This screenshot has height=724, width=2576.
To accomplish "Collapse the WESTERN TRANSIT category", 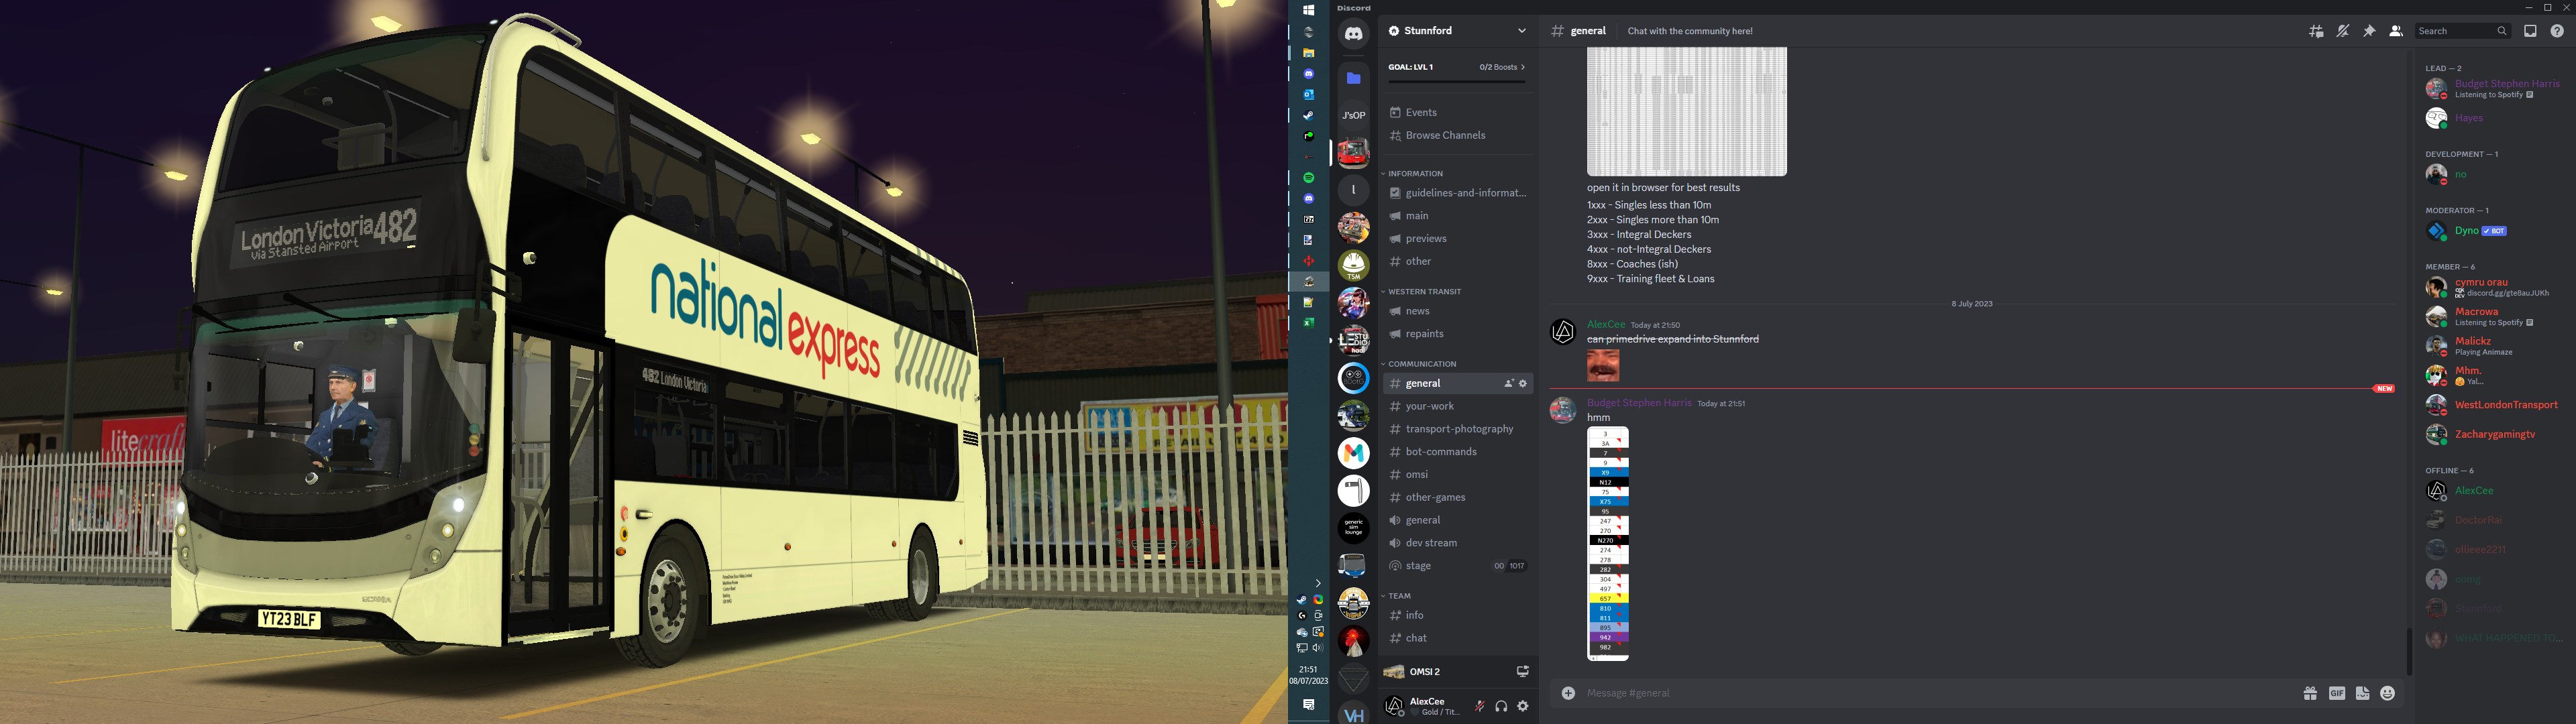I will tap(1424, 292).
